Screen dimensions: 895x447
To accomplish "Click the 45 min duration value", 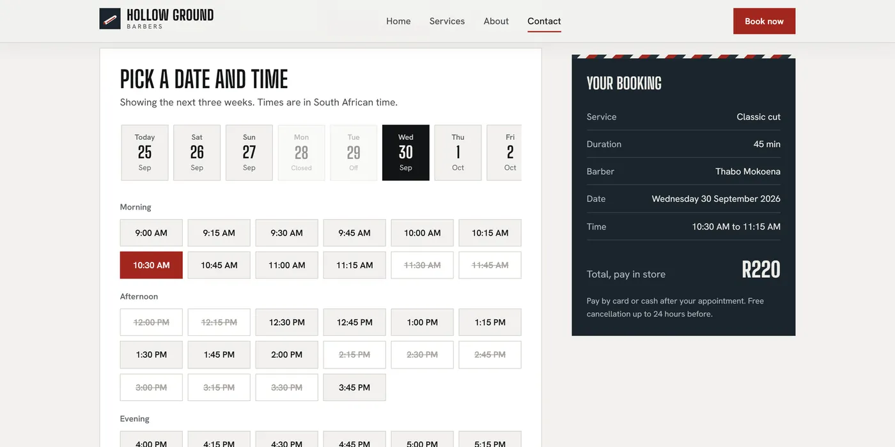I will [767, 144].
